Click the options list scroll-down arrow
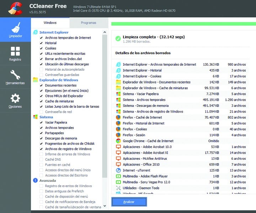 pyautogui.click(x=105, y=206)
